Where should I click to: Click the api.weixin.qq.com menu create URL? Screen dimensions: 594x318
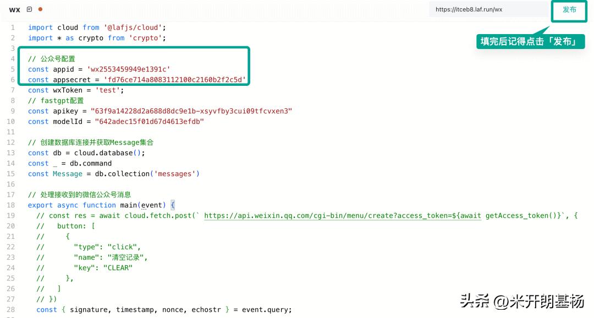tap(343, 216)
